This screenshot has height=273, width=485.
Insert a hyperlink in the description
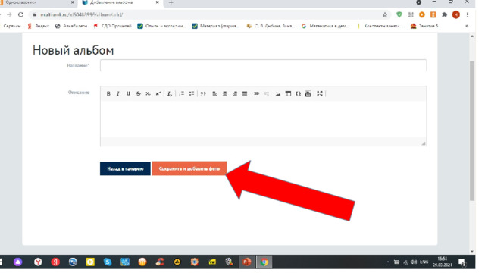click(x=256, y=93)
